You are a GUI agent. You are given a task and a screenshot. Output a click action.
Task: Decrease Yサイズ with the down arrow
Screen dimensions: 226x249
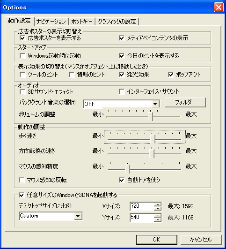158,219
